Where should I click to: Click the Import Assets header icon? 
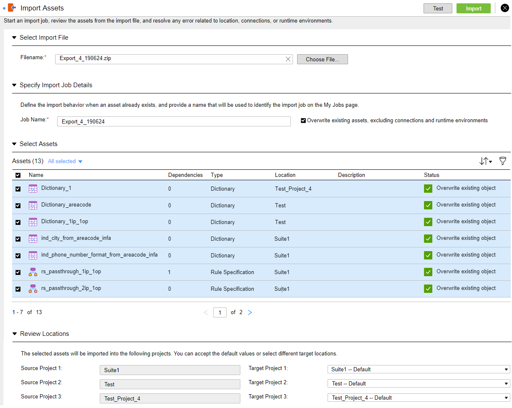tap(12, 8)
